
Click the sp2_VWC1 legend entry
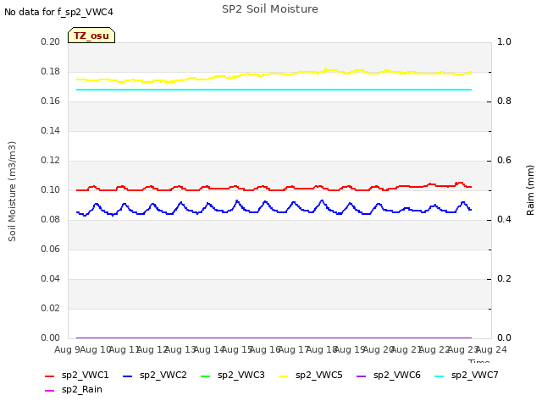click(77, 375)
